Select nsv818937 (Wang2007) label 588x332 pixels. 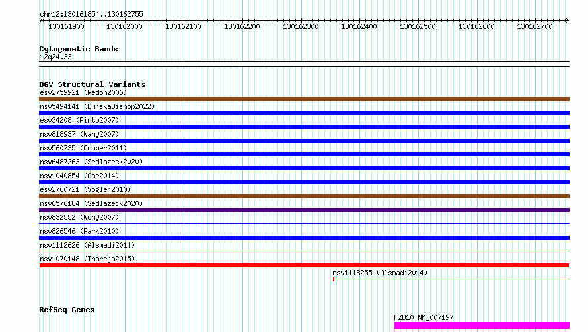point(79,134)
